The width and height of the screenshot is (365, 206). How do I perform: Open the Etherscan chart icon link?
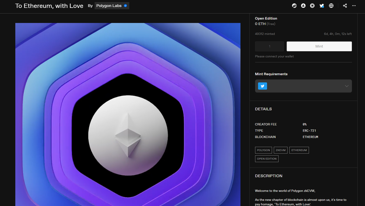(294, 6)
